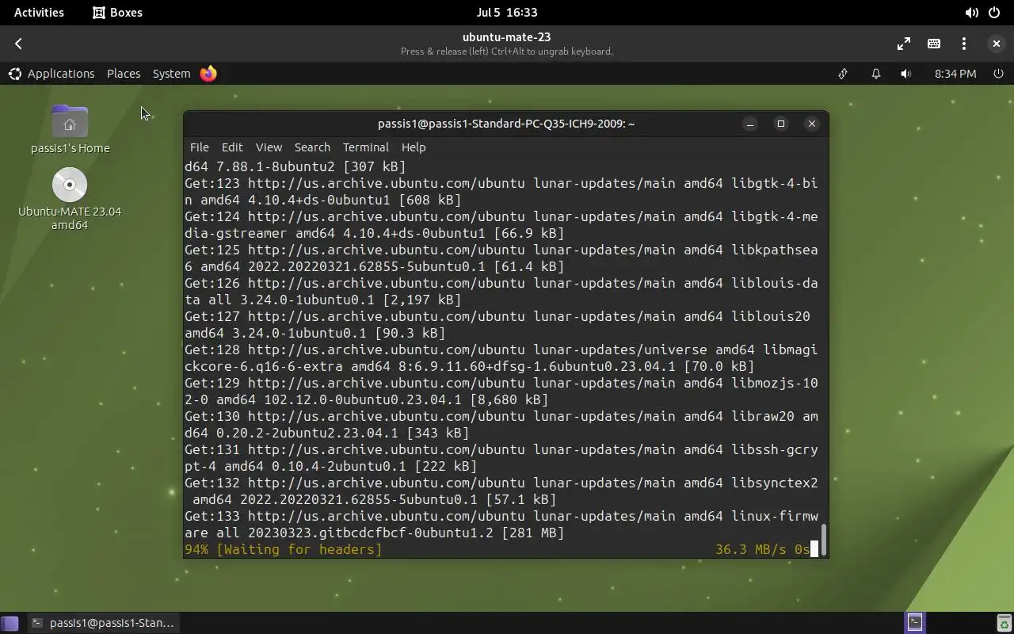
Task: Select Ubuntu-MATE 23.04 amd64 disc icon
Action: click(70, 199)
